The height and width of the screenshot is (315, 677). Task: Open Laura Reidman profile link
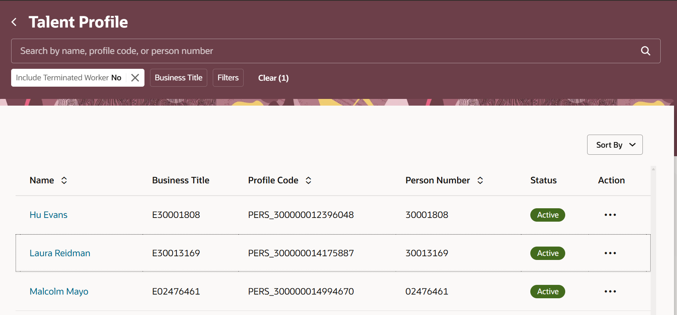(60, 253)
